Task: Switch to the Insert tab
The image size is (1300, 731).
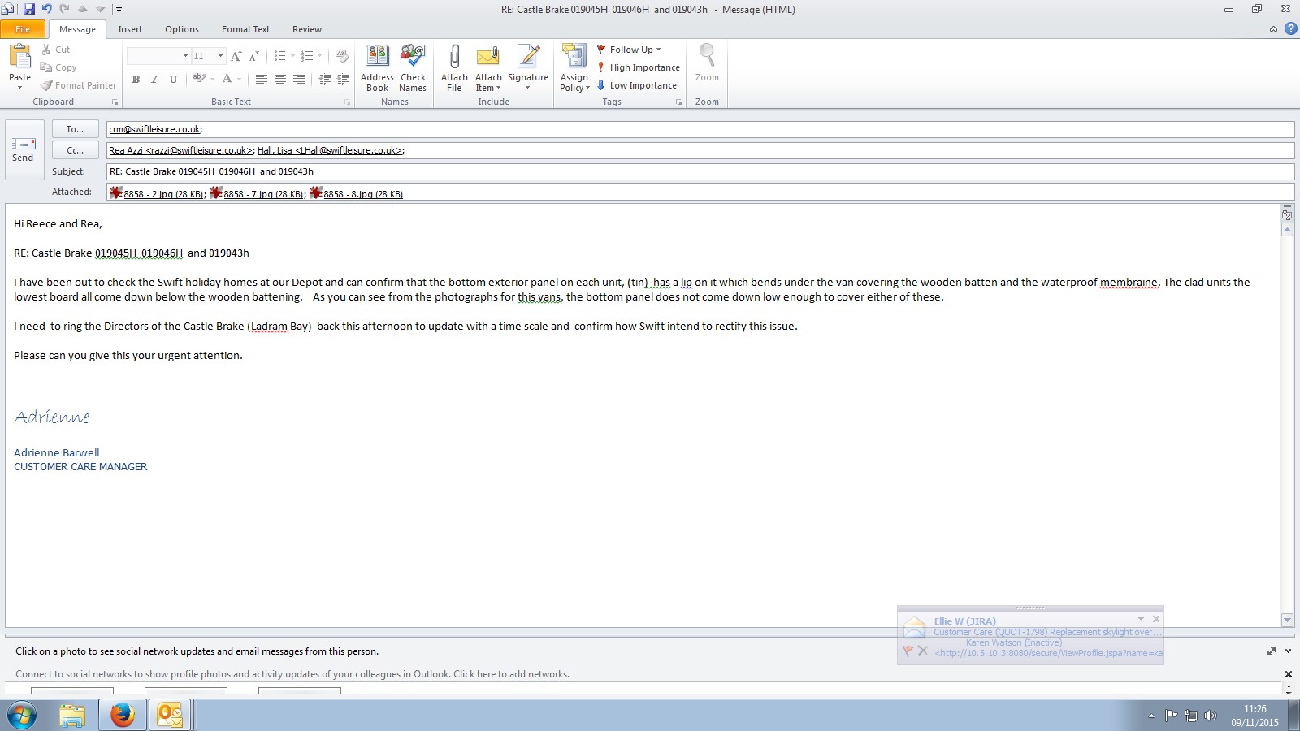Action: [x=130, y=29]
